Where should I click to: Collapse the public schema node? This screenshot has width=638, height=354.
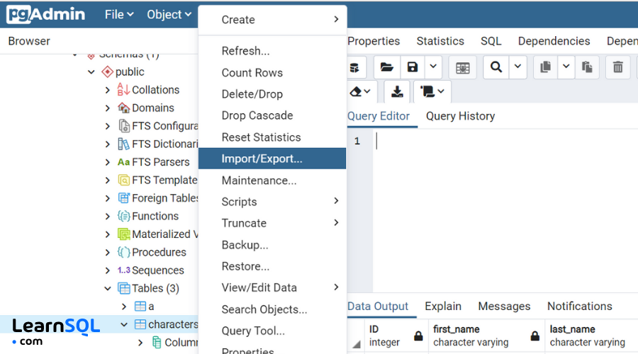tap(91, 72)
